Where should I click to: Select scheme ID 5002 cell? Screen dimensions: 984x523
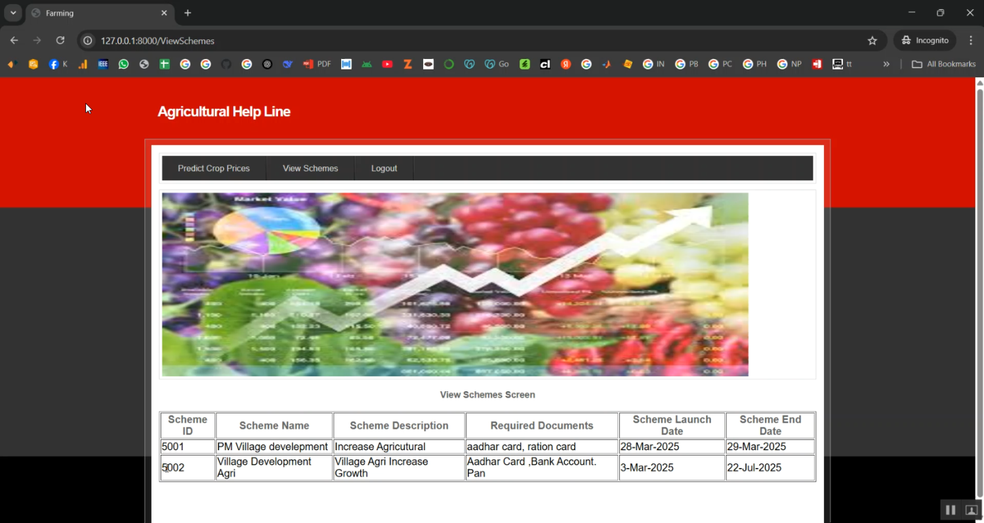188,468
